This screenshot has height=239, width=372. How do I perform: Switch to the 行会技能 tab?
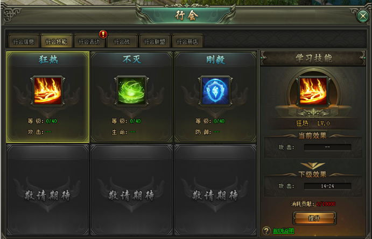click(56, 42)
